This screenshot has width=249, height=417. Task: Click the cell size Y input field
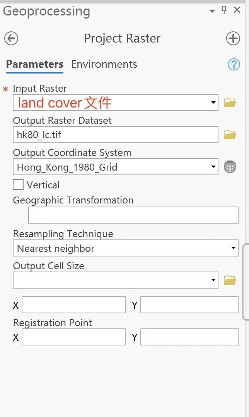[x=189, y=305]
